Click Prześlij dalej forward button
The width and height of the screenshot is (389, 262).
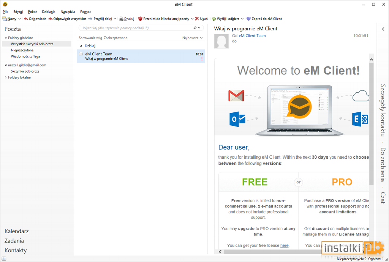pos(100,19)
